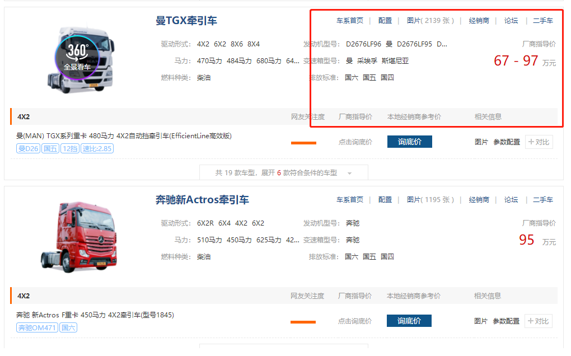
Task: Select 625马力 for 奔驰新Actros
Action: tap(269, 240)
